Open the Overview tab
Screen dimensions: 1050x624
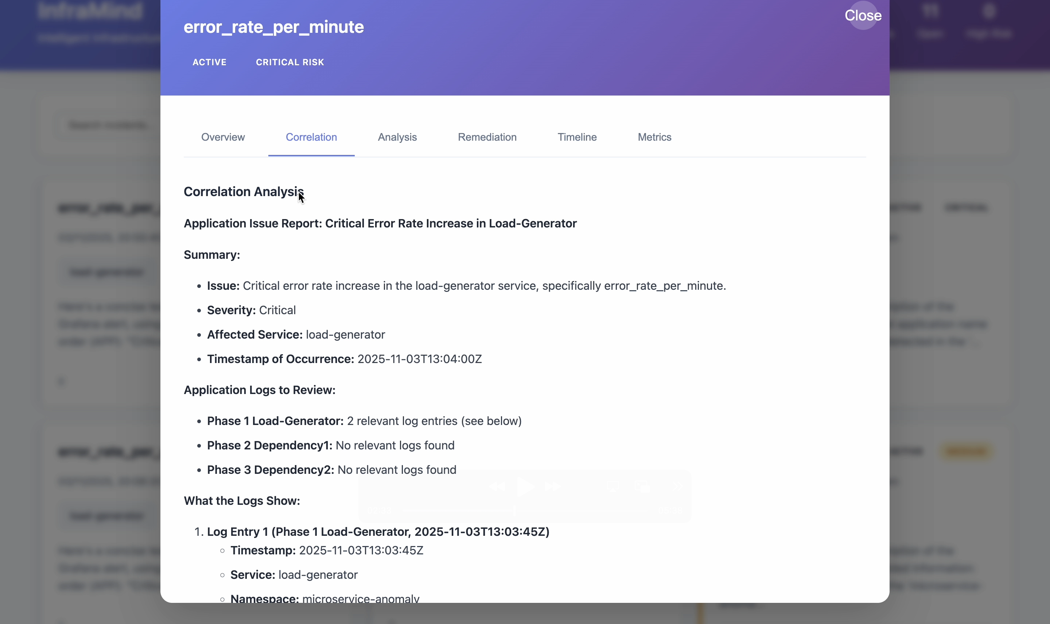click(x=223, y=137)
